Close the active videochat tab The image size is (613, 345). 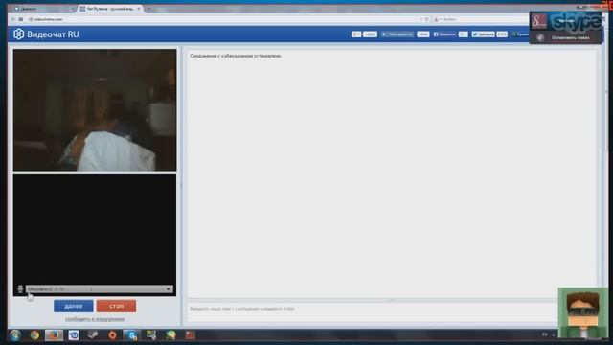point(138,9)
